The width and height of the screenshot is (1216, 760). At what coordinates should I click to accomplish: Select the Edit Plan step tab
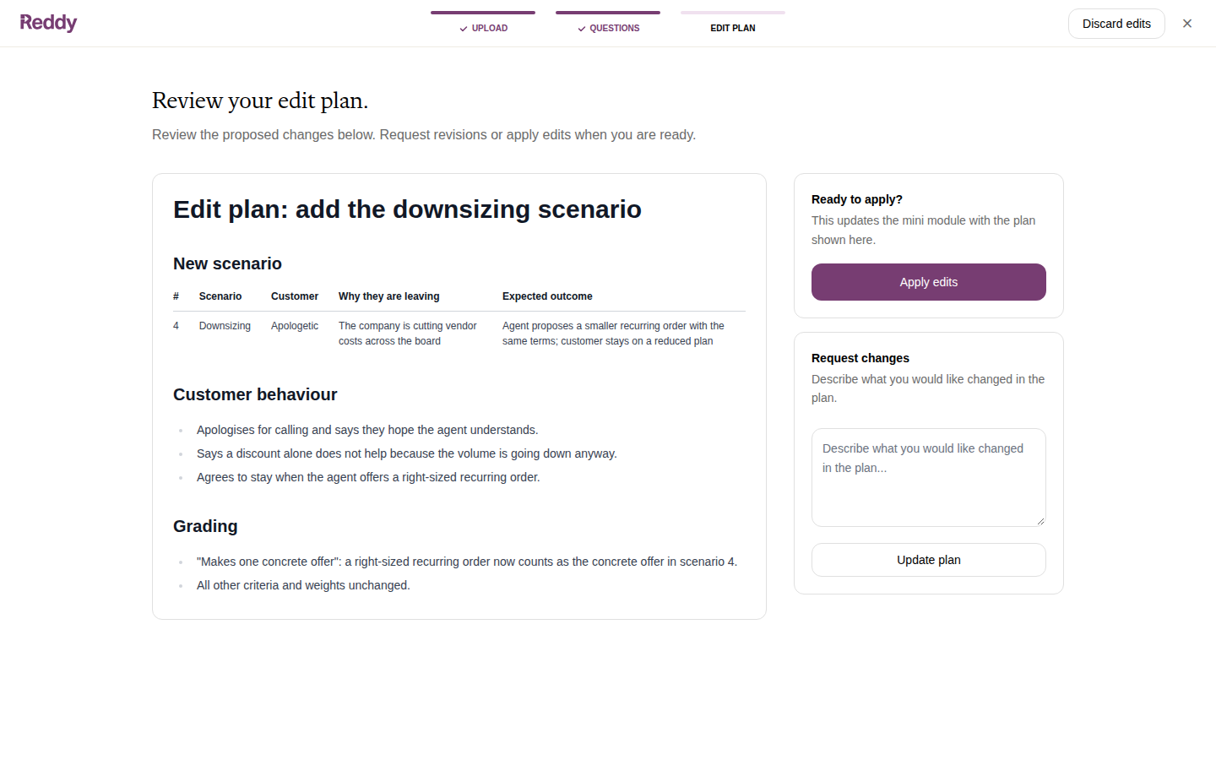(733, 24)
